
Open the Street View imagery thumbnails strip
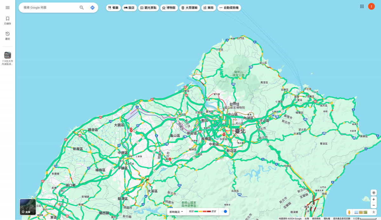(361, 212)
